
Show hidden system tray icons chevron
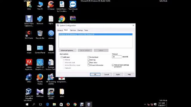(145, 104)
